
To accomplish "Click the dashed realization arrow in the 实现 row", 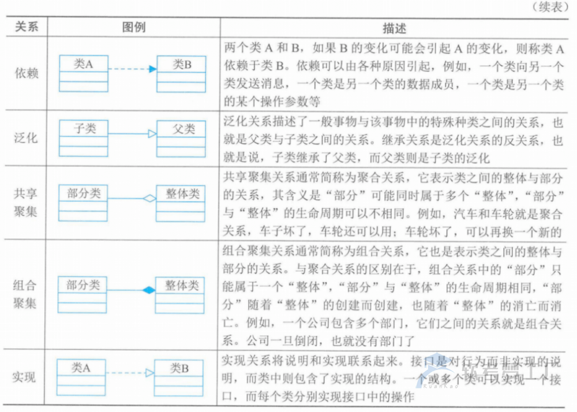I will pos(129,372).
